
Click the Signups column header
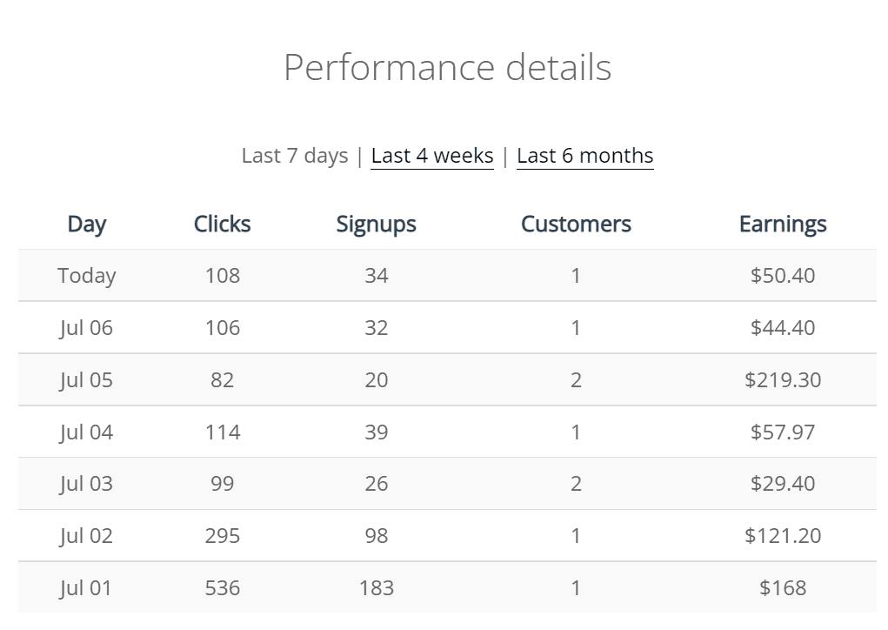tap(376, 224)
